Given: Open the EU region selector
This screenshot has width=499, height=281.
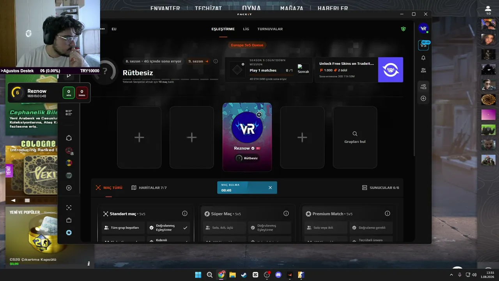Looking at the screenshot, I should [x=114, y=29].
